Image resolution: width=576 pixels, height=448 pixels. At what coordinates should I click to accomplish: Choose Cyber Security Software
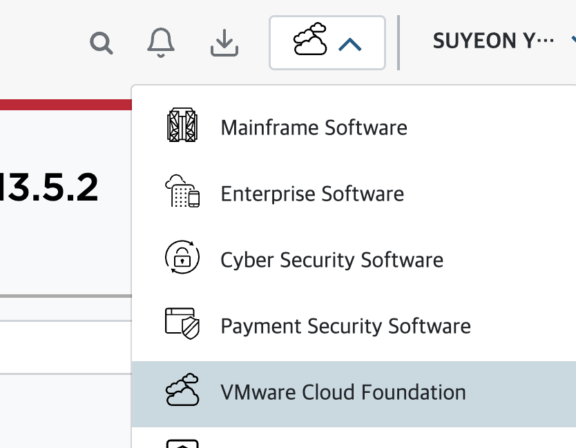tap(332, 260)
